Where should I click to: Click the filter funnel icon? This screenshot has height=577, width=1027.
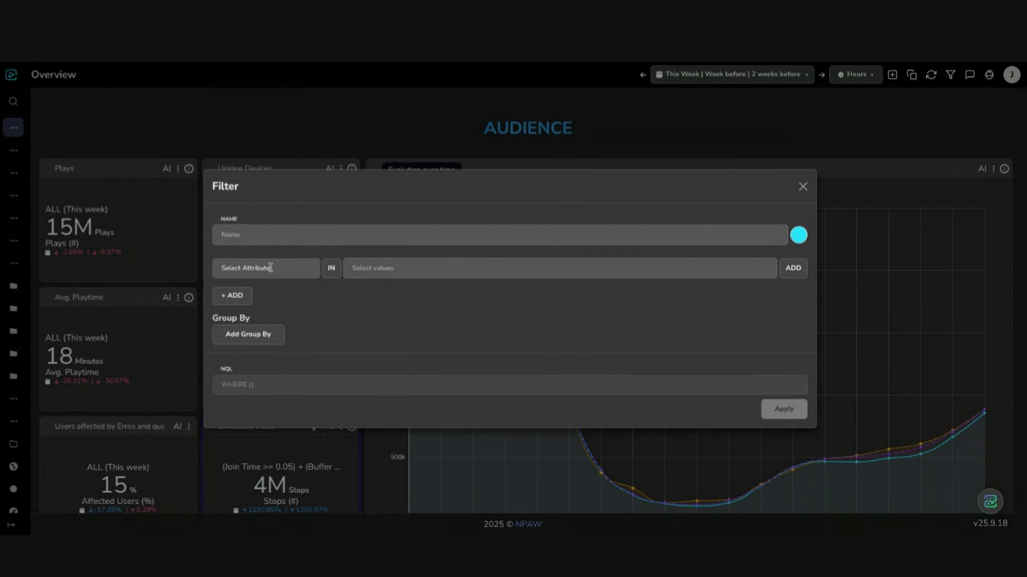coord(950,75)
